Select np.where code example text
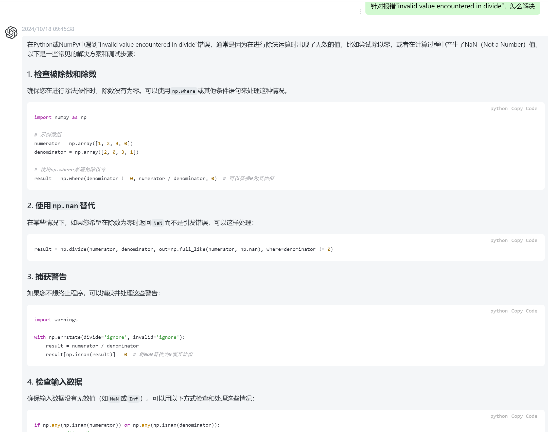Viewport: 548px width, 434px height. pyautogui.click(x=125, y=178)
